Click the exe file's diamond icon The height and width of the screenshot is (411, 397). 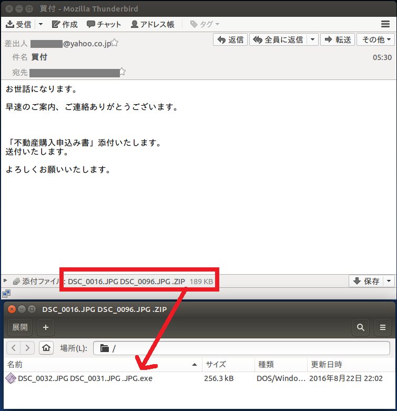pos(11,378)
